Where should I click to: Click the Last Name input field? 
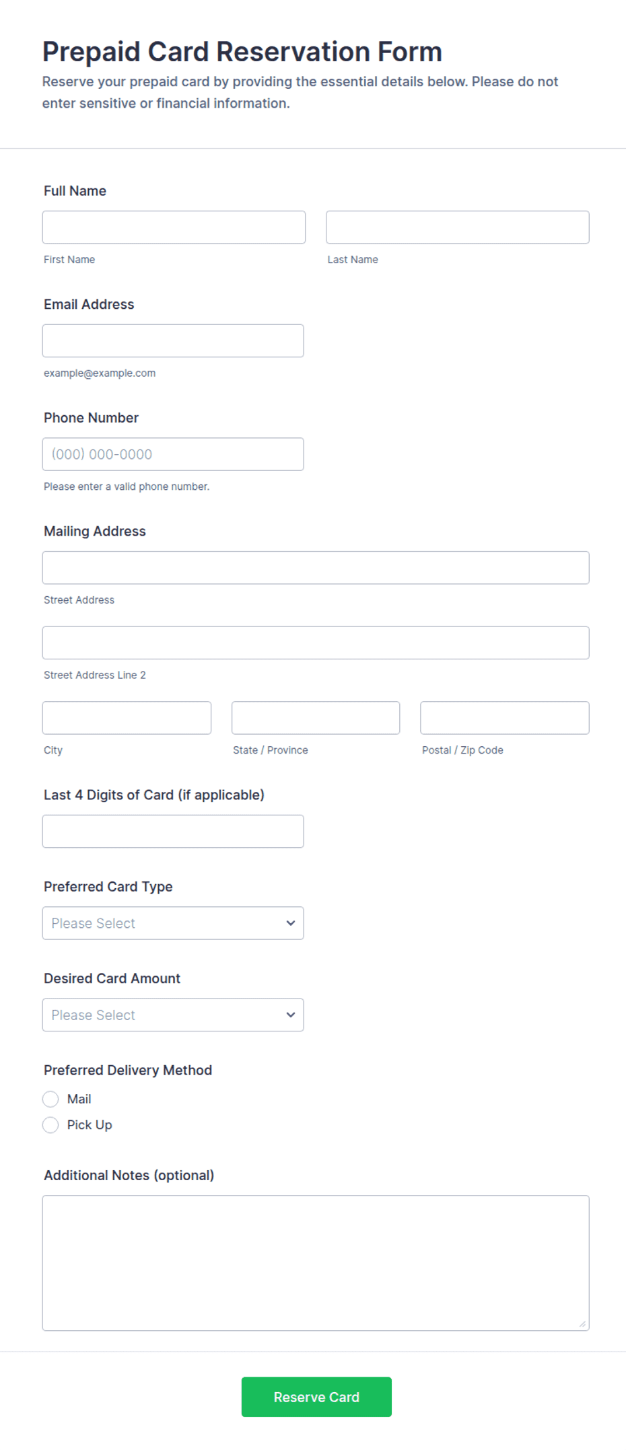point(458,227)
